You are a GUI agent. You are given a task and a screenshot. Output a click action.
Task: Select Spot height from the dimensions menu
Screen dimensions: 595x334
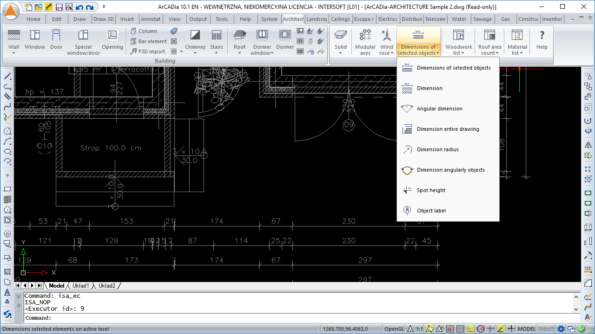pos(431,190)
